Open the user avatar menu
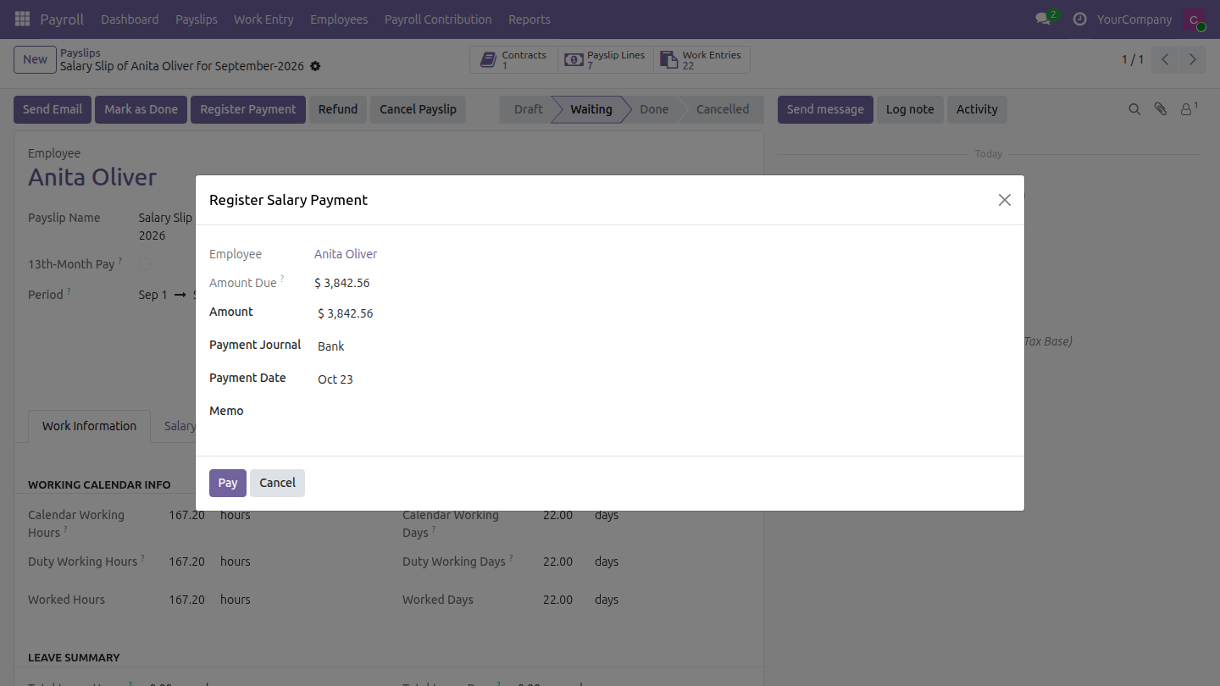Screen dimensions: 1220x686 tap(1195, 19)
